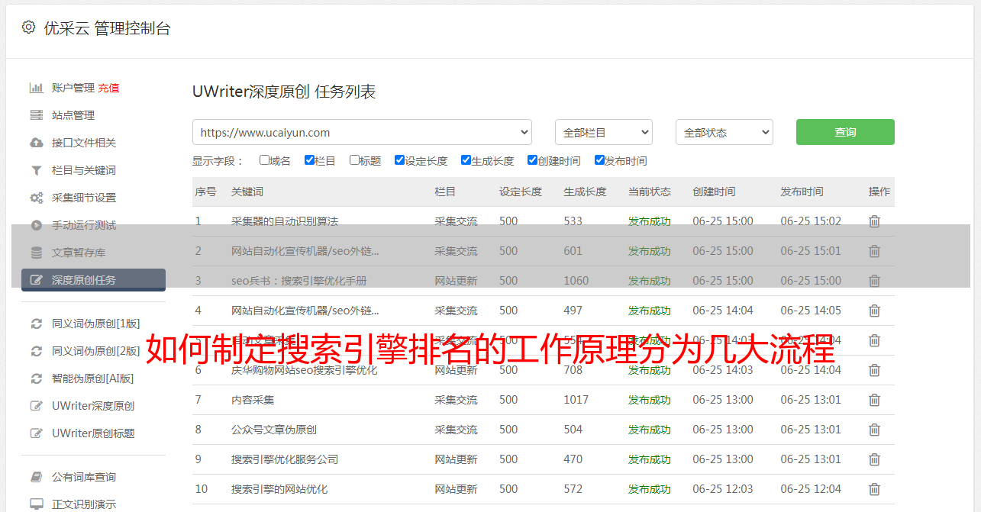Open 采集细节设置 menu item
This screenshot has height=512, width=981.
[84, 198]
